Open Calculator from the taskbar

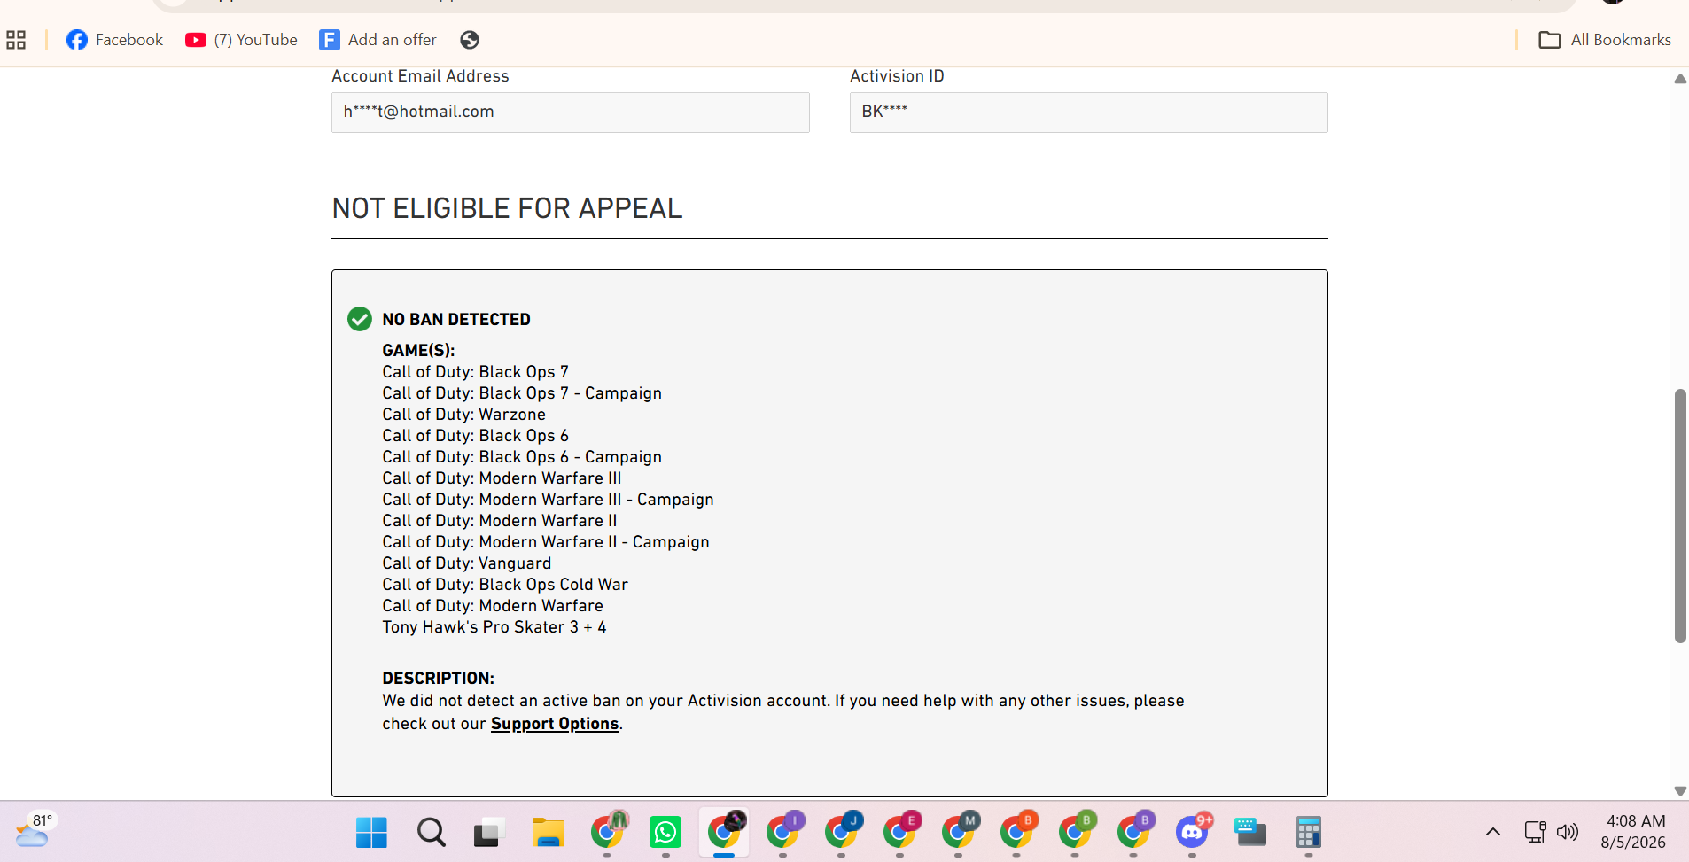[x=1309, y=833]
